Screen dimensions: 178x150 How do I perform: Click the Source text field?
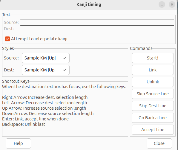(x=97, y=22)
